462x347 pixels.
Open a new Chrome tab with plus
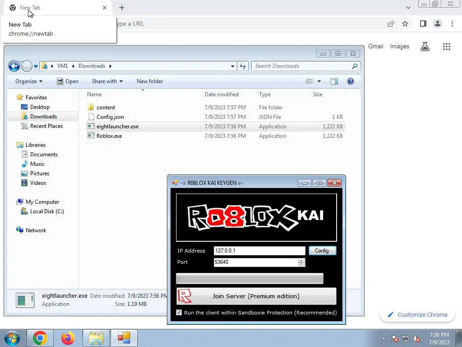tap(122, 8)
